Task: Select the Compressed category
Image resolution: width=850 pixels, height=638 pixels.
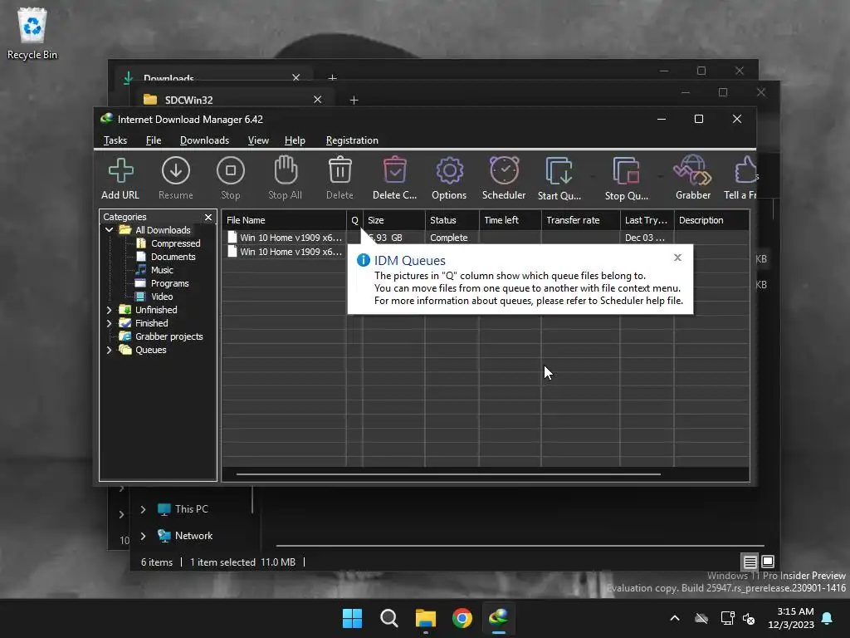Action: coord(176,243)
